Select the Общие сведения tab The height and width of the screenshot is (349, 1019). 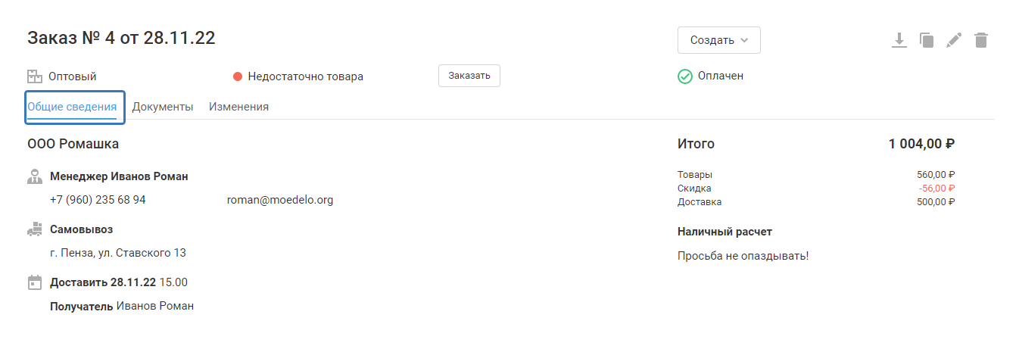point(72,107)
